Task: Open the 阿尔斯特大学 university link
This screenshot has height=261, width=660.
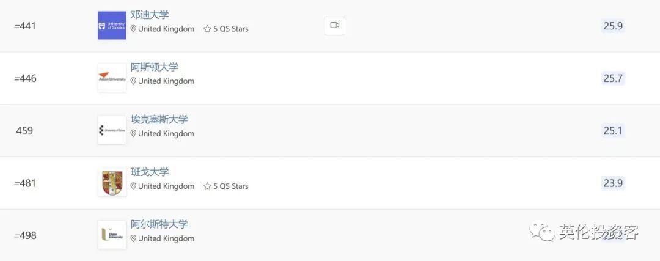Action: tap(159, 224)
